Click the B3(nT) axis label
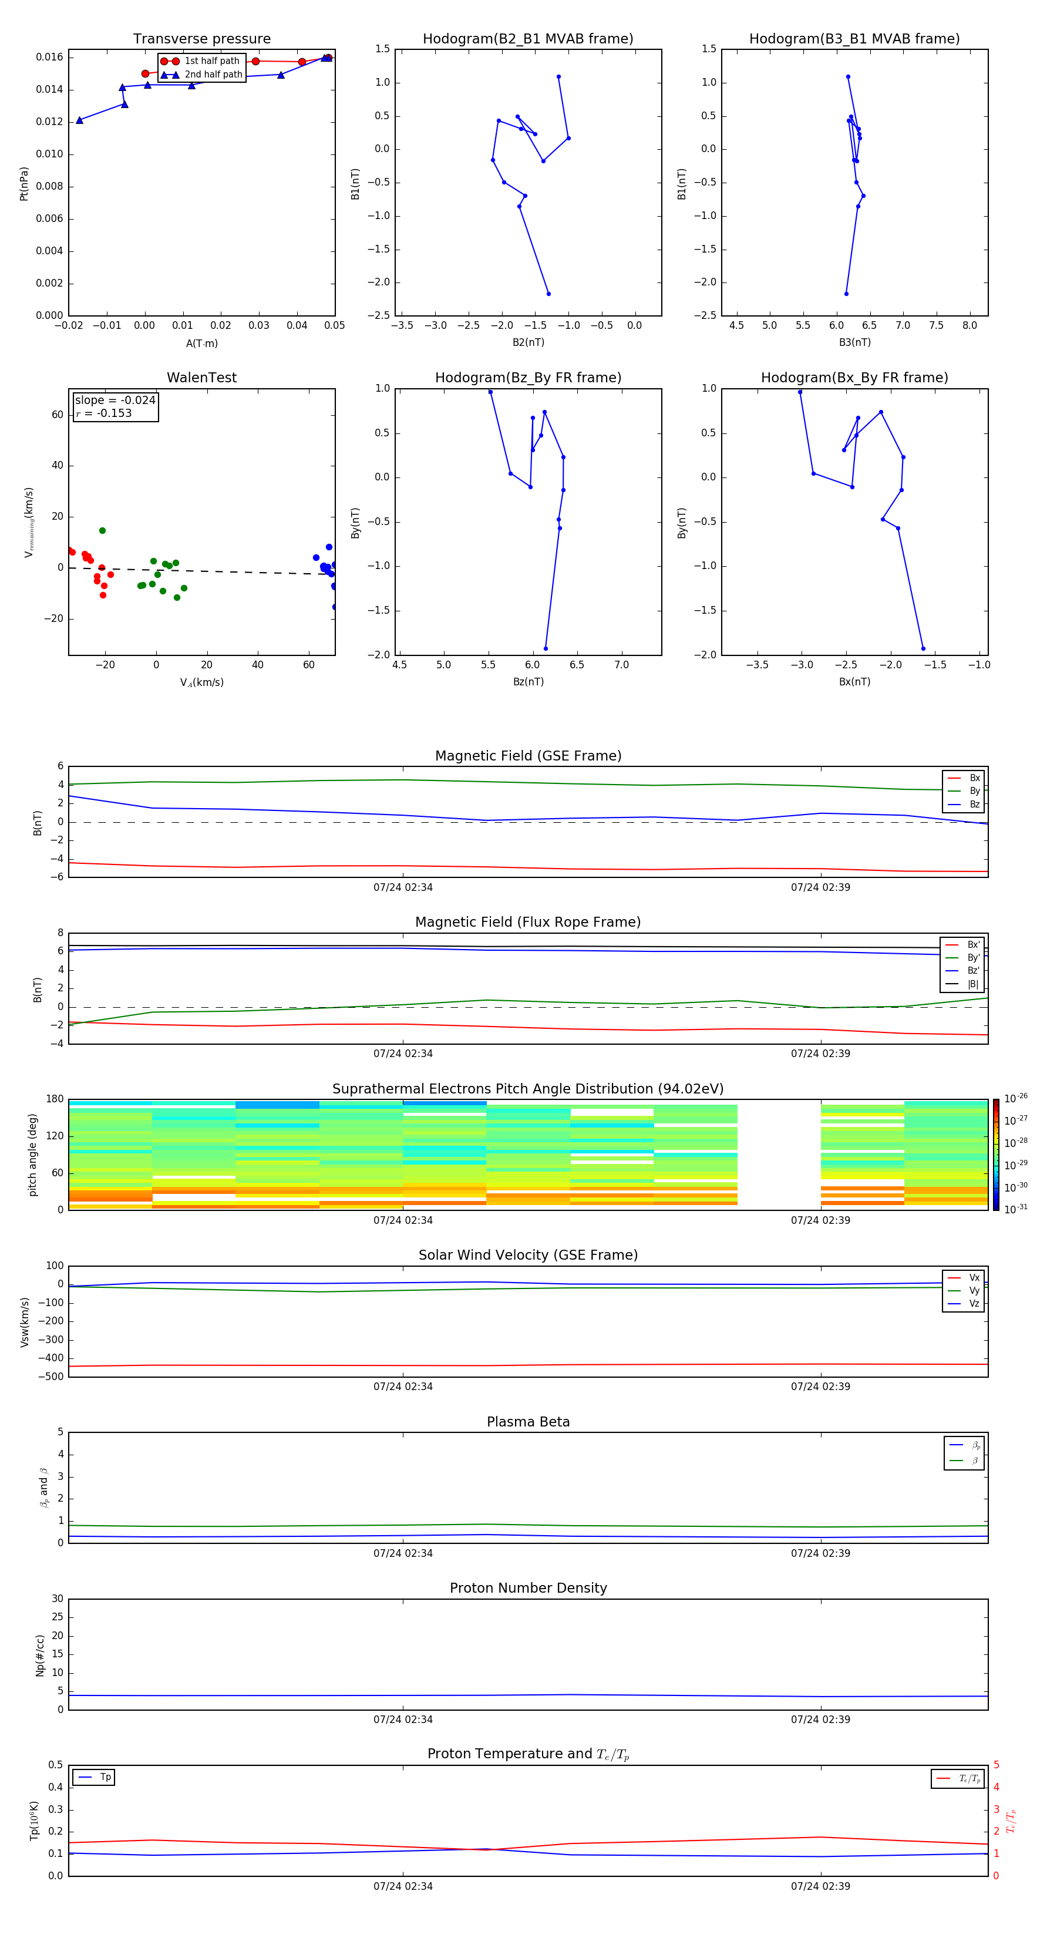This screenshot has width=1057, height=1938. [854, 343]
